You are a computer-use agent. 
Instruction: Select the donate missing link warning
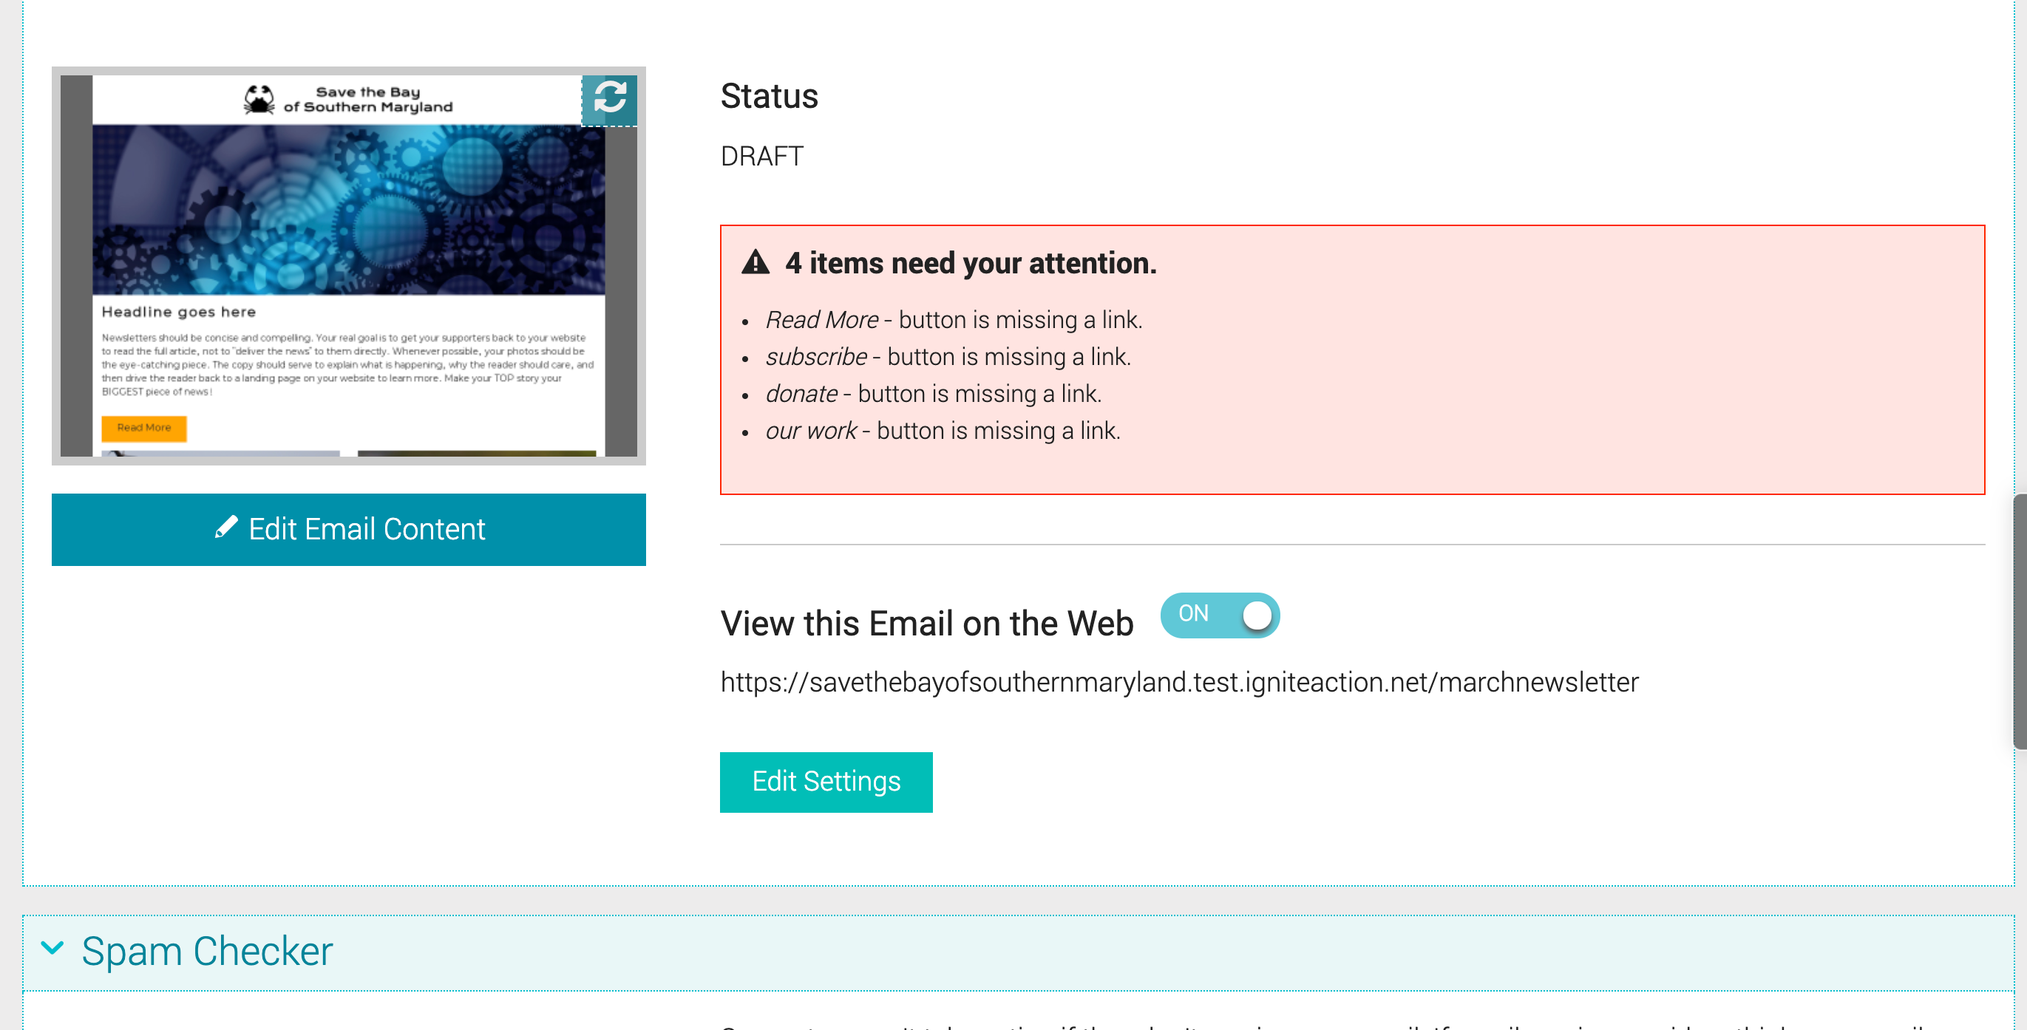(x=933, y=394)
